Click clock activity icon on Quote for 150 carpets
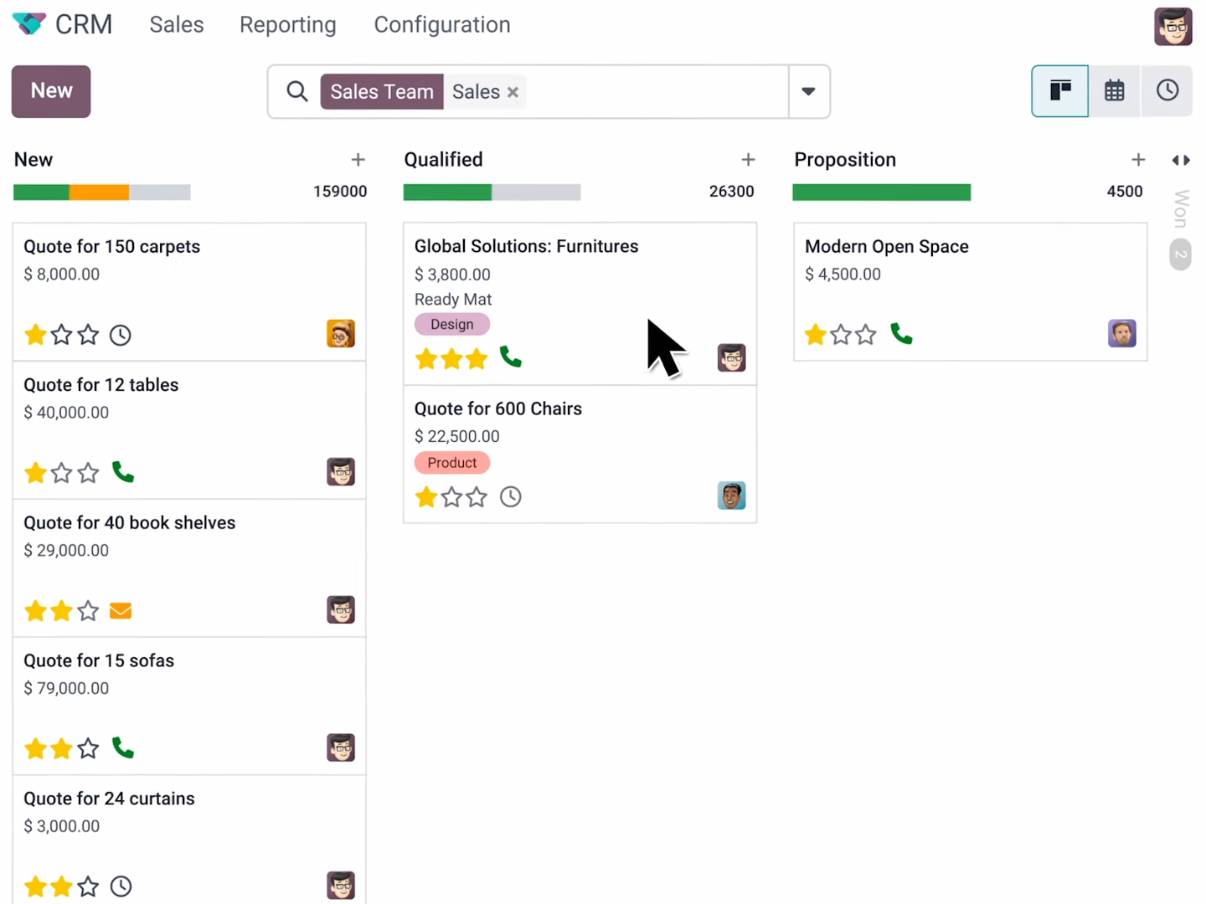This screenshot has height=904, width=1206. [x=121, y=336]
